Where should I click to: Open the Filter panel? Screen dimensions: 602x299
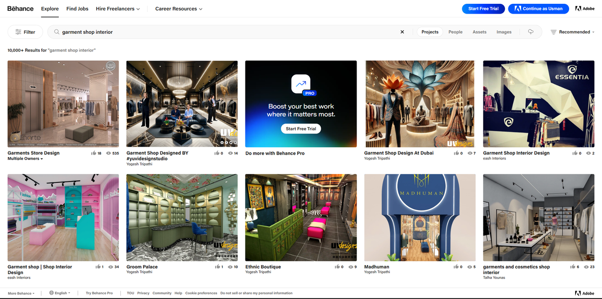point(25,31)
